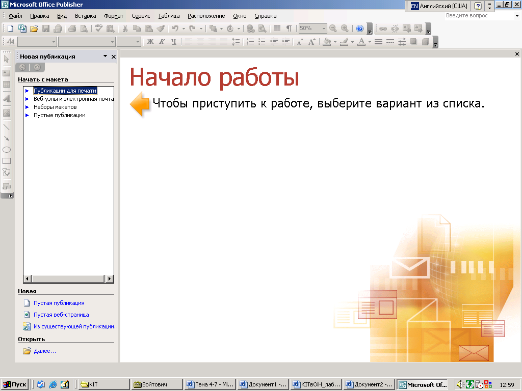Open the 50% zoom dropdown

(x=324, y=29)
